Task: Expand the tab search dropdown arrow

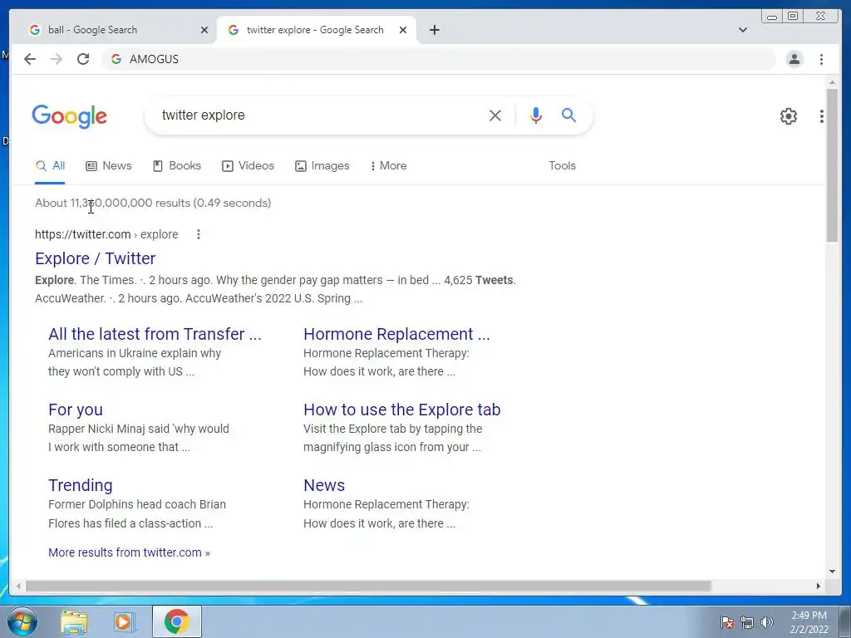Action: click(x=742, y=30)
